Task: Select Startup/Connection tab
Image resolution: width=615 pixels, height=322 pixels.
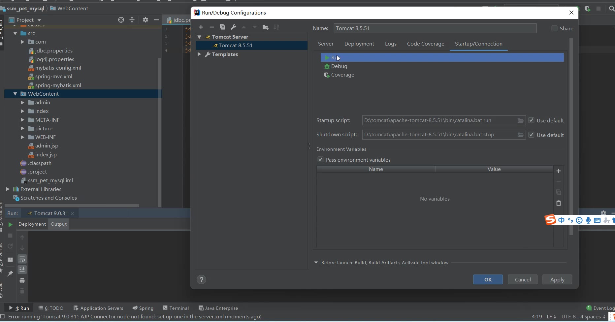Action: coord(478,44)
